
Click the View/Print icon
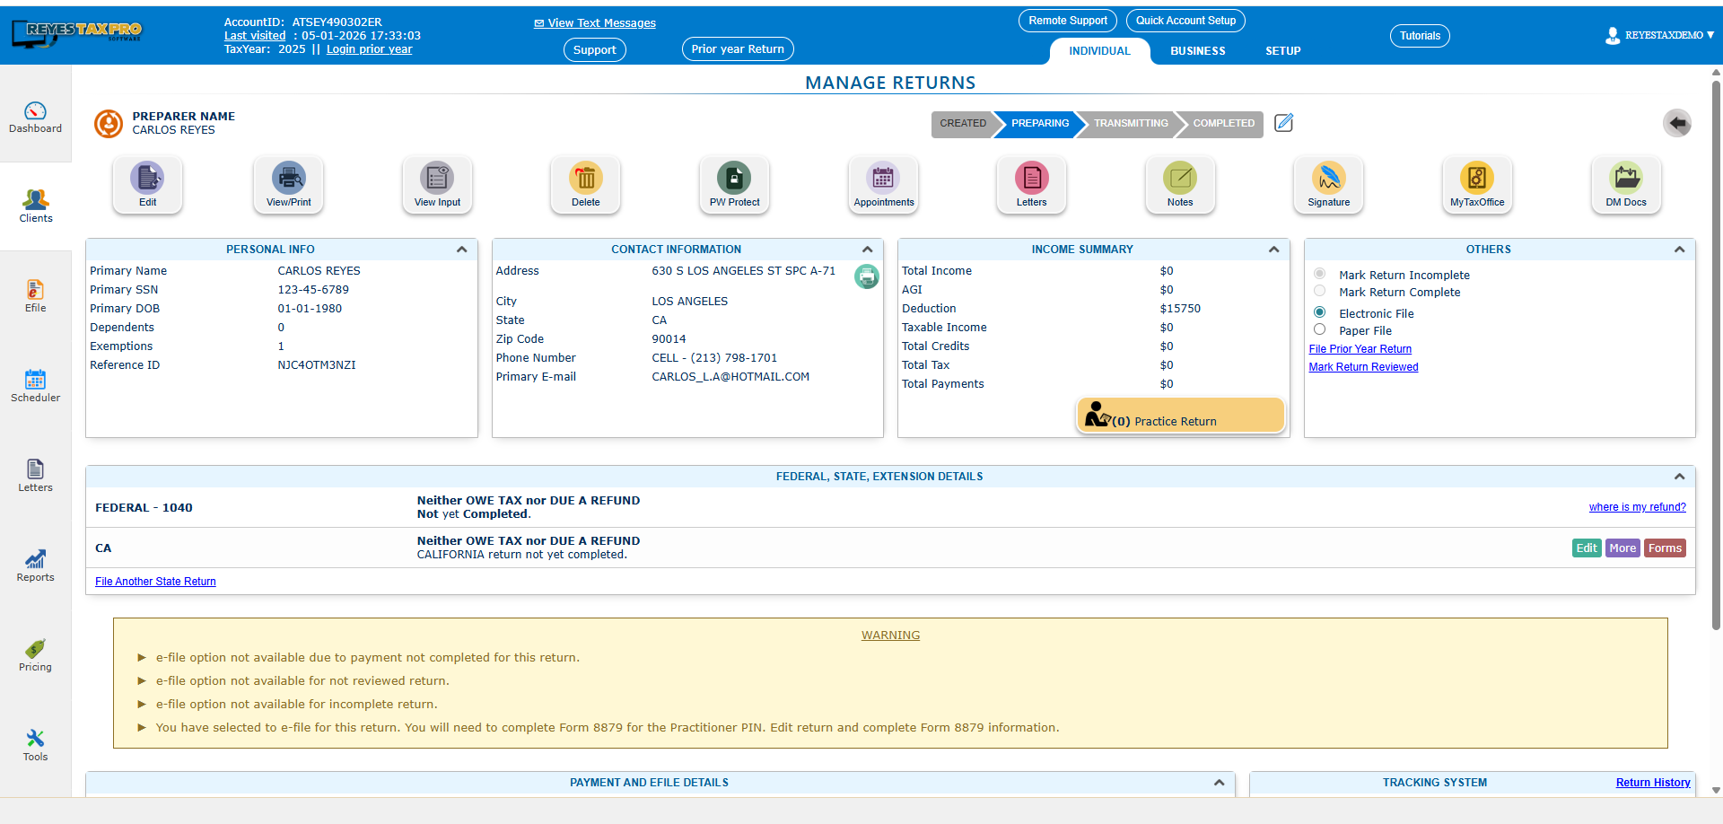pyautogui.click(x=289, y=184)
